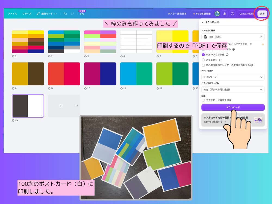Select page 12 lime and green thumbnail
Image resolution: width=272 pixels, height=204 pixels.
click(x=172, y=74)
